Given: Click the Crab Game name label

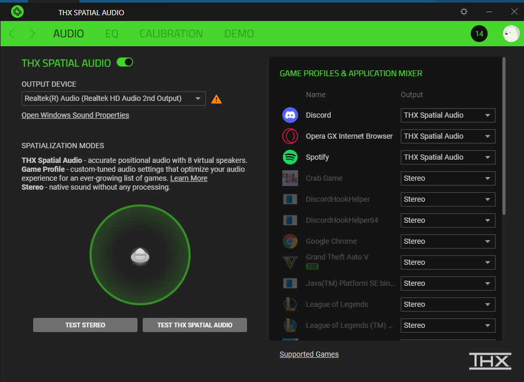Looking at the screenshot, I should [324, 178].
